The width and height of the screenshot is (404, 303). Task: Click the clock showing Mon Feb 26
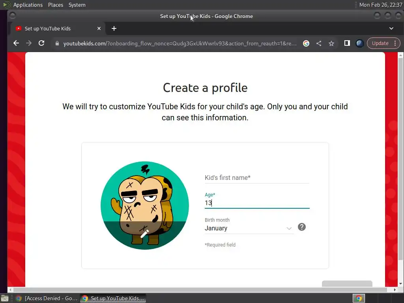pyautogui.click(x=381, y=5)
